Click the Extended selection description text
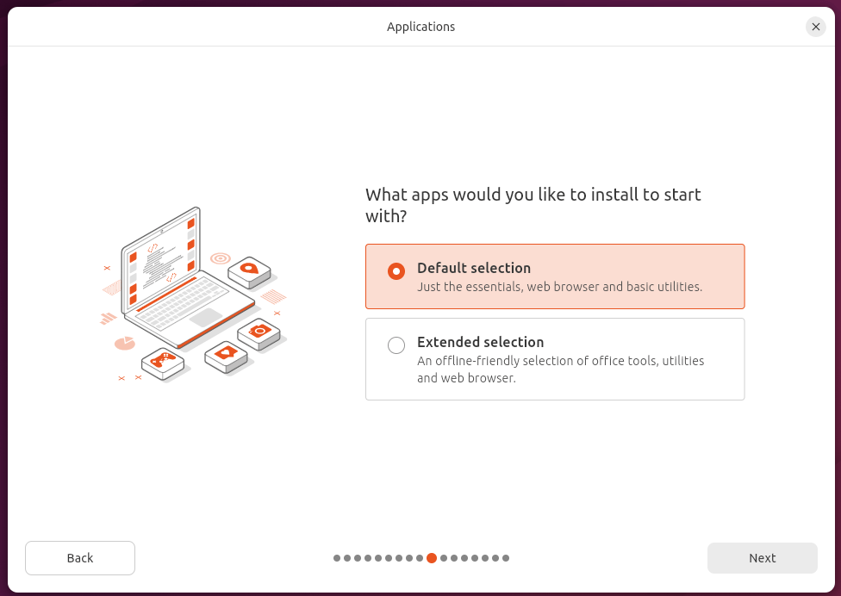The width and height of the screenshot is (841, 596). [560, 369]
